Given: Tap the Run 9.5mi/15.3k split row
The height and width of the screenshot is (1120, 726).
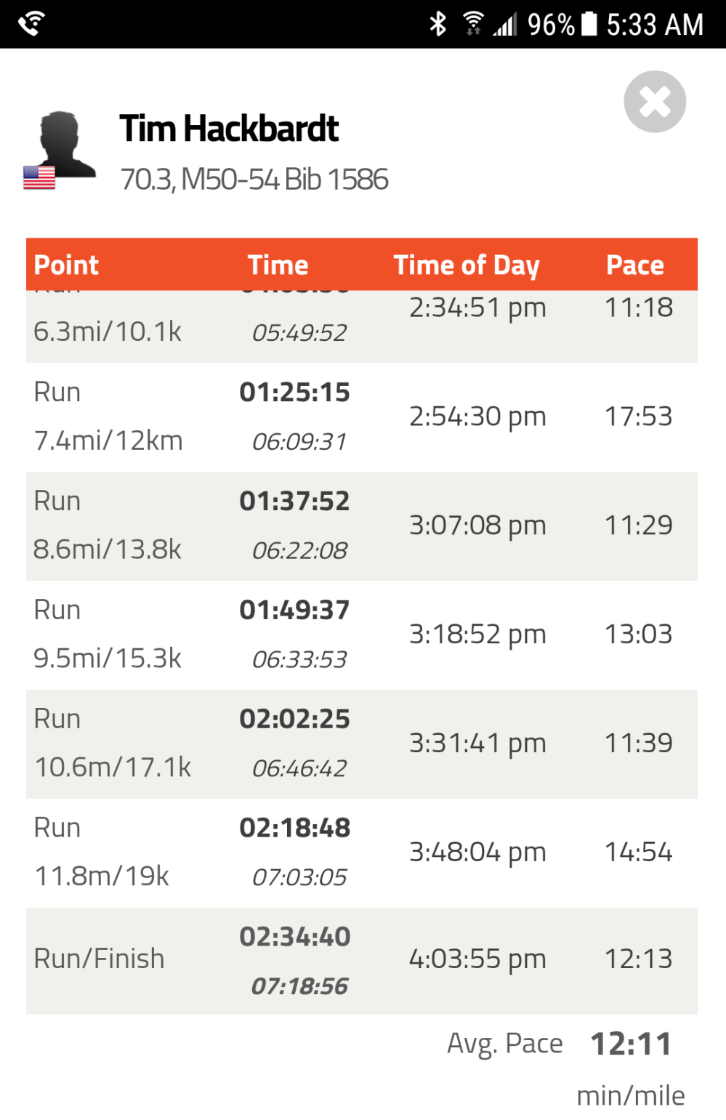Looking at the screenshot, I should coord(361,634).
